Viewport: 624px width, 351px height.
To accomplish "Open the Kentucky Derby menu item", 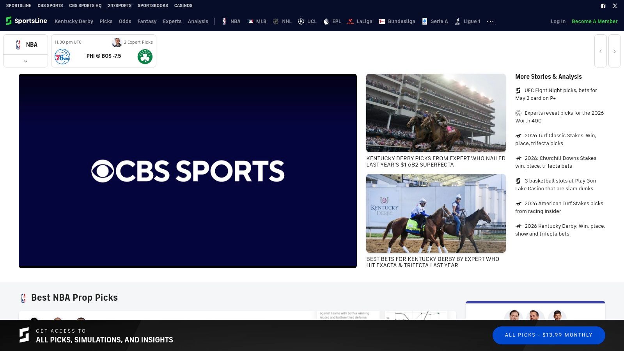I will click(74, 21).
